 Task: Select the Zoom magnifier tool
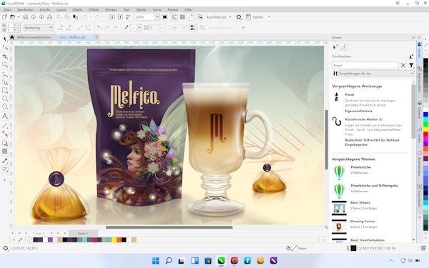[x=5, y=64]
